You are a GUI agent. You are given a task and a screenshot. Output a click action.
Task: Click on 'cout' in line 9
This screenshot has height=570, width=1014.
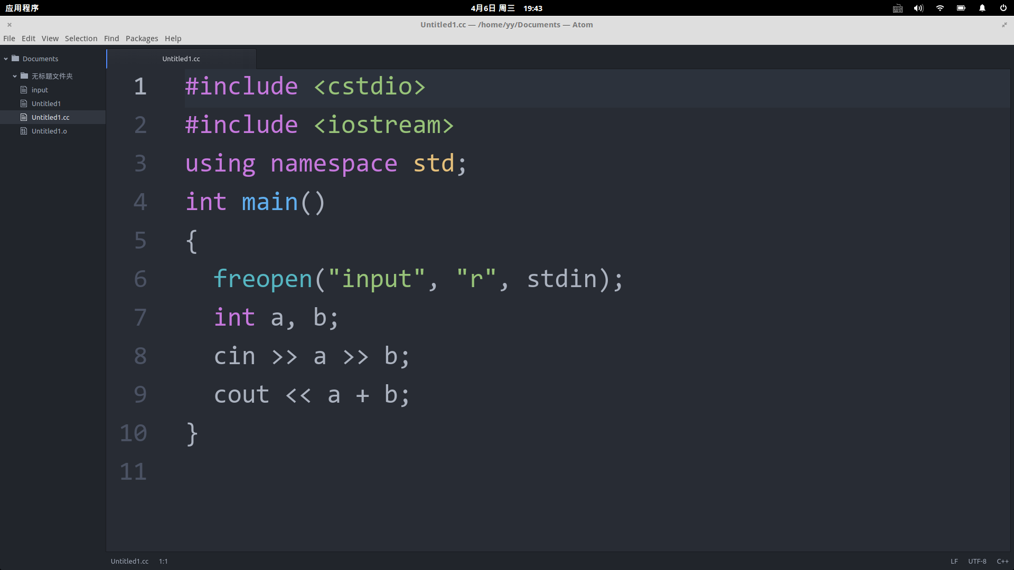(241, 395)
